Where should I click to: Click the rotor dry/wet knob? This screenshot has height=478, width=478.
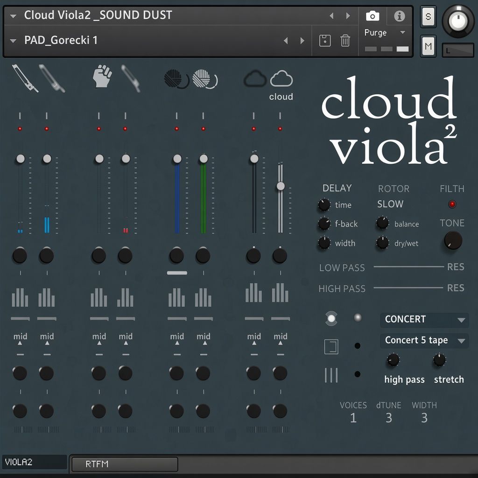point(382,243)
